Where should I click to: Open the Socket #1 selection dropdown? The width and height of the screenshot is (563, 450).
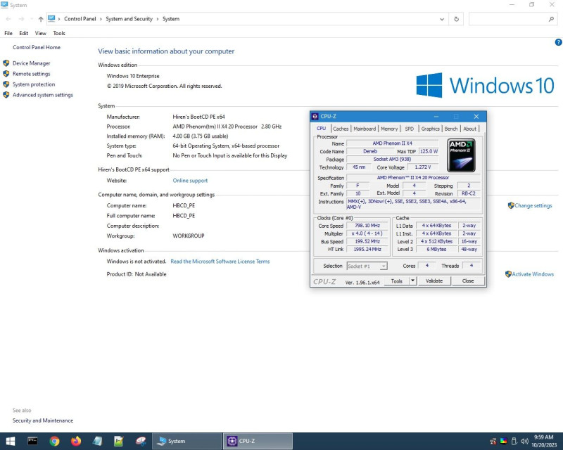tap(367, 266)
